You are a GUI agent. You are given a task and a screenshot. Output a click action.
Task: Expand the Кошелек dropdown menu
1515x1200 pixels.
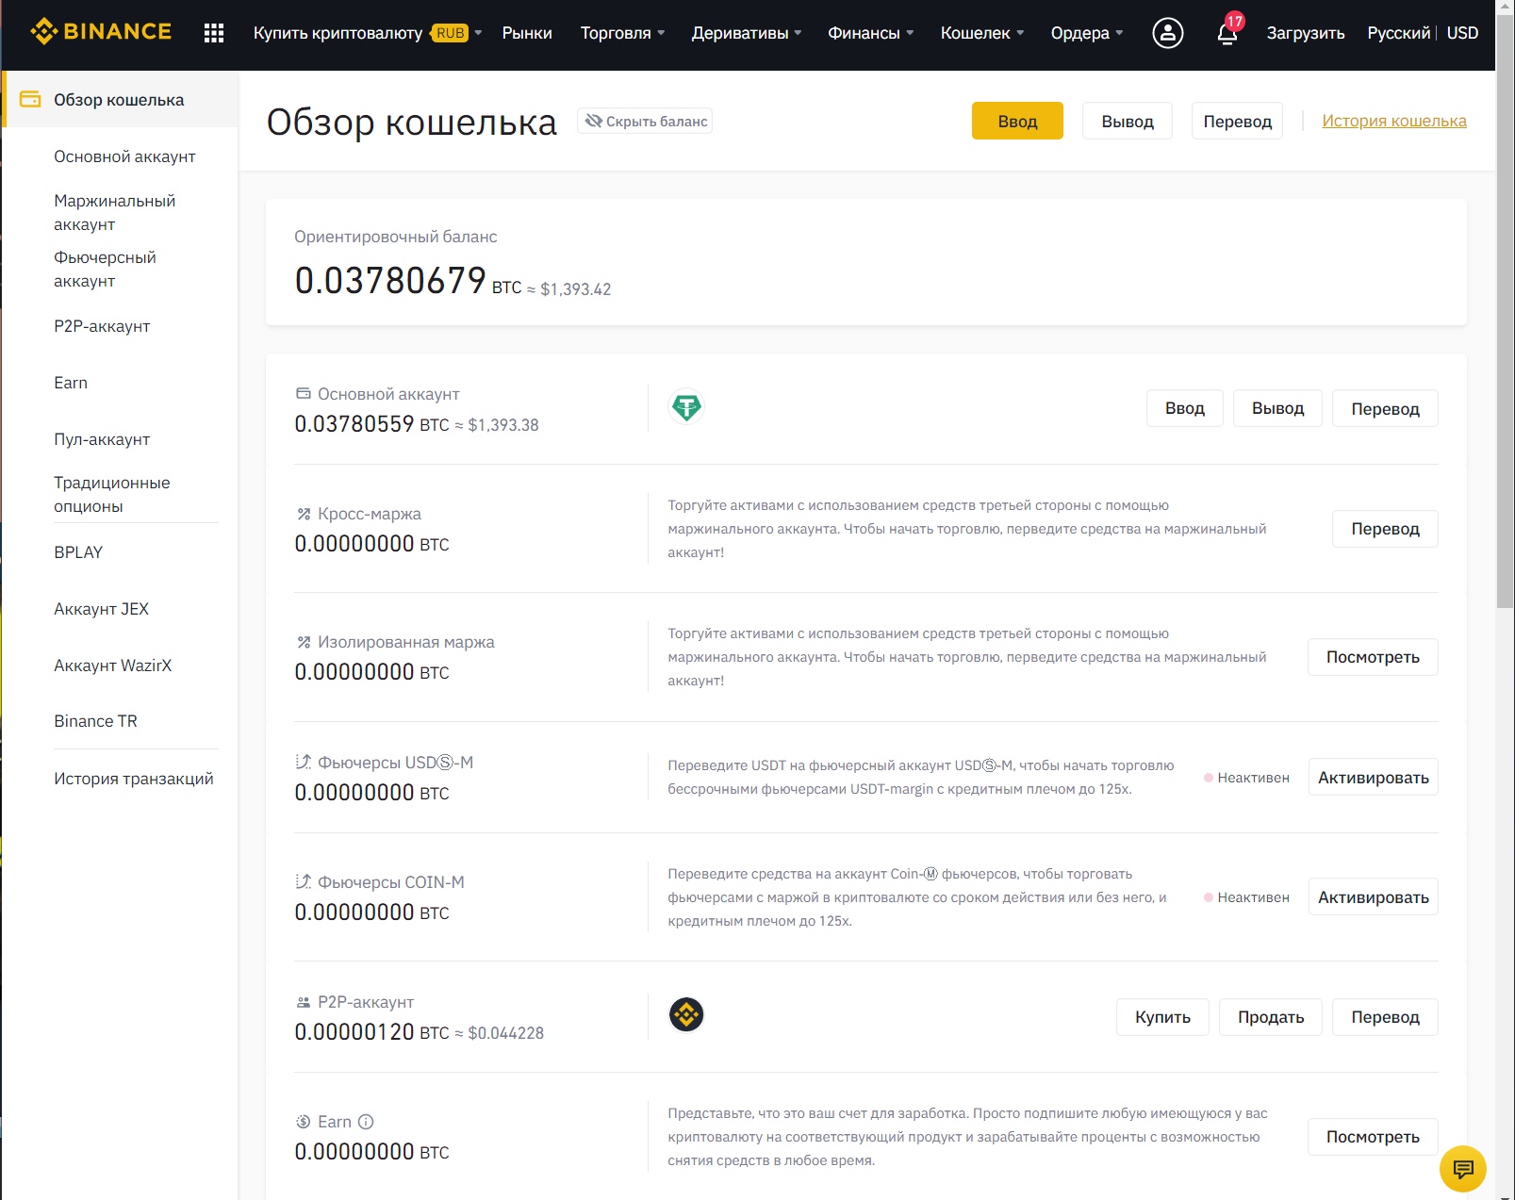pos(982,33)
